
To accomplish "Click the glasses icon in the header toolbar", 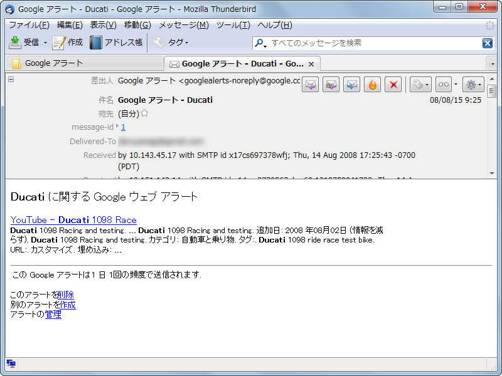I will [x=443, y=84].
